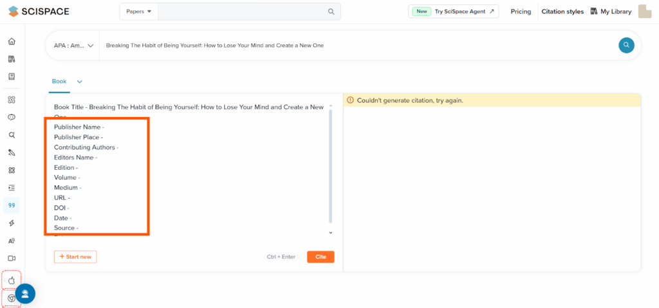Select the citation generator quotes icon
The width and height of the screenshot is (659, 308).
(12, 206)
